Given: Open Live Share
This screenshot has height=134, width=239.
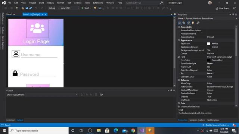Looking at the screenshot, I should click(222, 8).
